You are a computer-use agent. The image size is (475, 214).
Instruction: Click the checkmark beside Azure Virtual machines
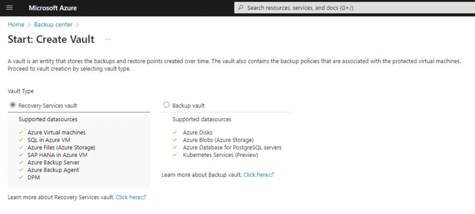21,133
